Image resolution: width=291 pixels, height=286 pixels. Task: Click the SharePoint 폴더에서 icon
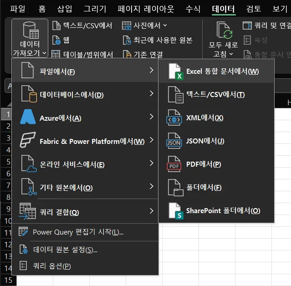(174, 211)
